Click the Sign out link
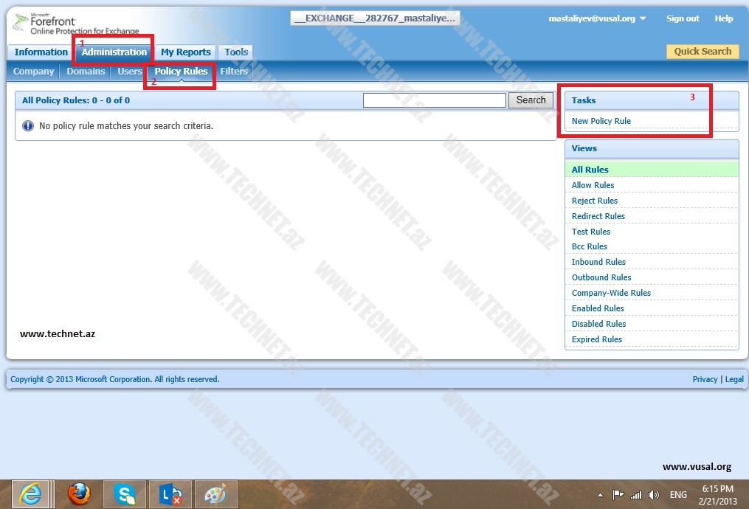 tap(683, 18)
